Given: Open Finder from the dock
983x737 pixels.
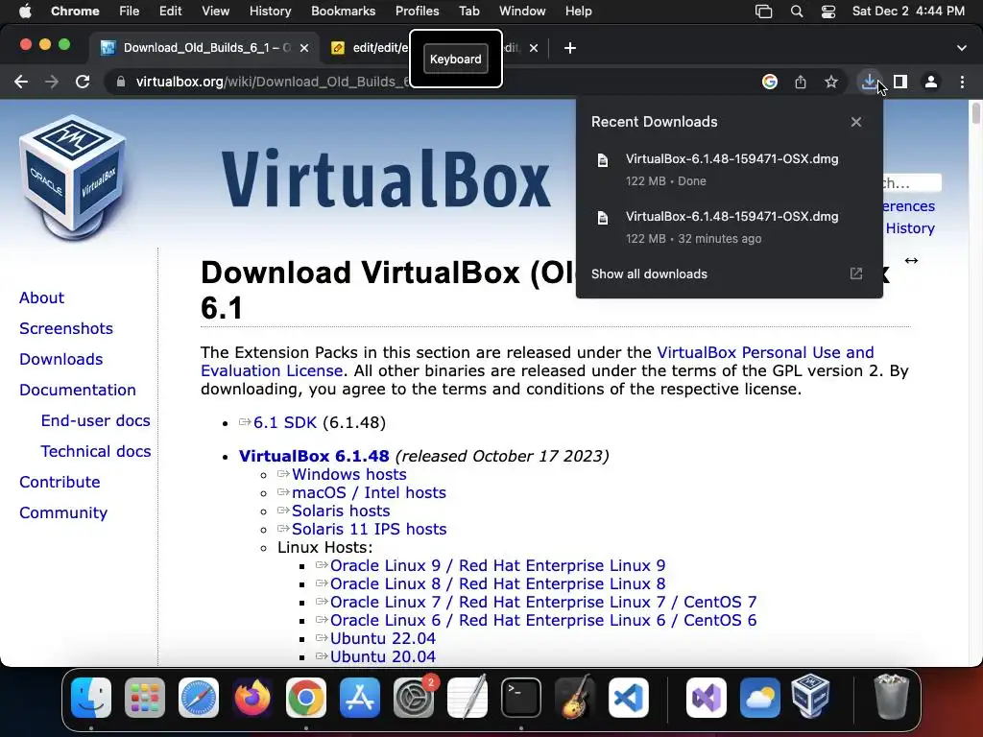Looking at the screenshot, I should click(91, 698).
